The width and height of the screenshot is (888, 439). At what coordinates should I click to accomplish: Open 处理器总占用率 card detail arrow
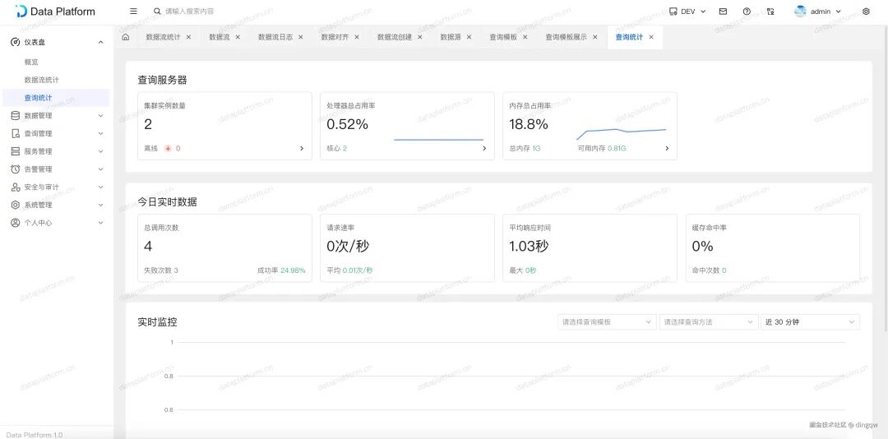pos(484,149)
